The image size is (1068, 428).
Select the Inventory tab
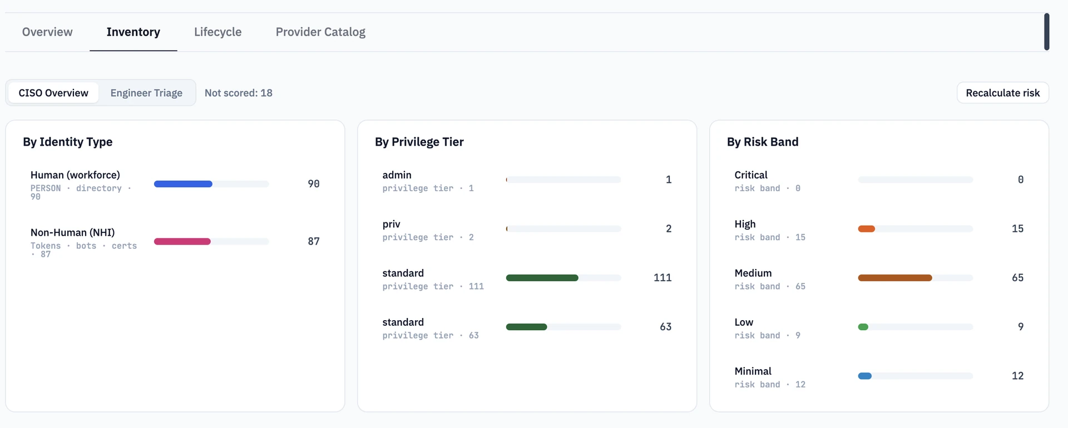[x=133, y=32]
